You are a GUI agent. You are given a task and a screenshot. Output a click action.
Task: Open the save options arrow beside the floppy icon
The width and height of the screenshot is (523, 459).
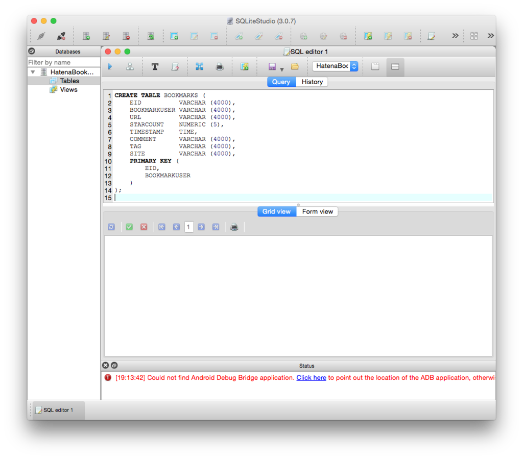pyautogui.click(x=282, y=69)
